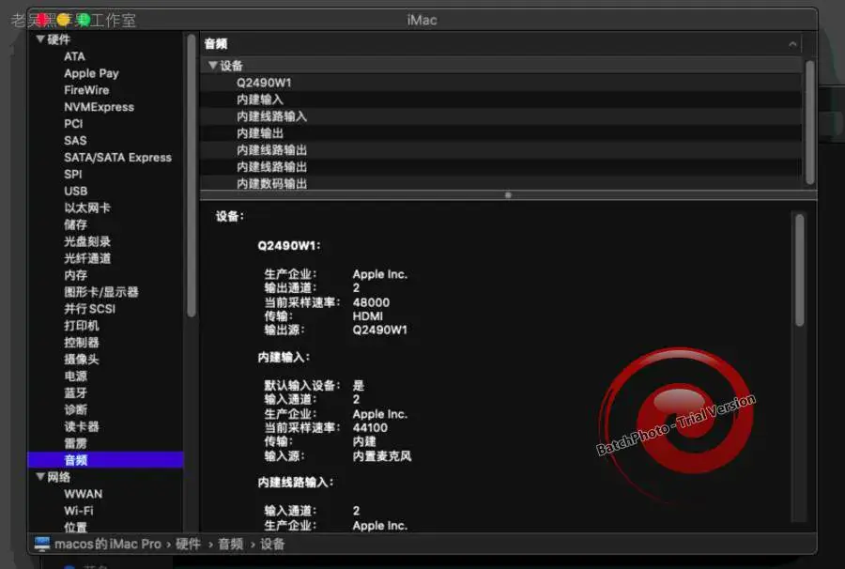The image size is (845, 569).
Task: Open the FireWire section
Action: point(86,90)
